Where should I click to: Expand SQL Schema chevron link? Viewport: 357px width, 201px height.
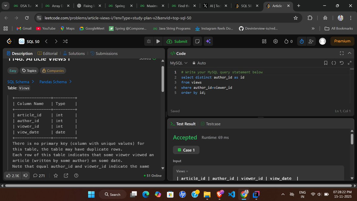21,82
